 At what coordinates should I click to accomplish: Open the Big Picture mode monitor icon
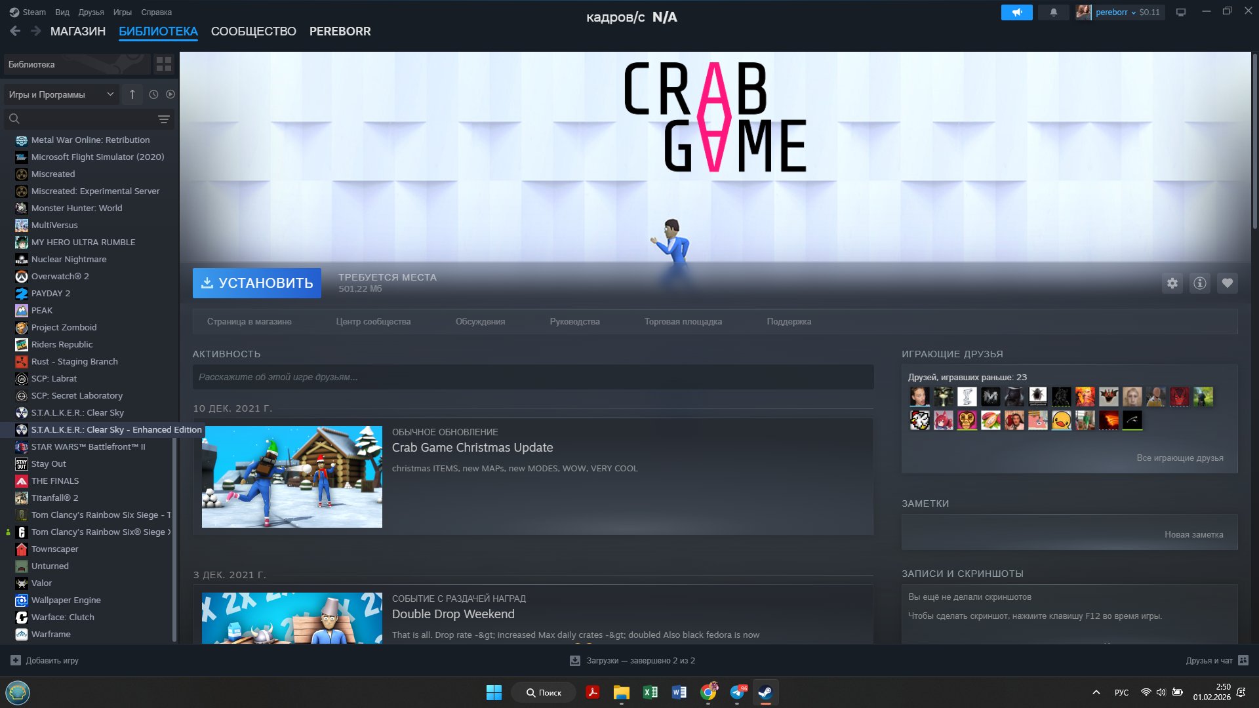1180,12
